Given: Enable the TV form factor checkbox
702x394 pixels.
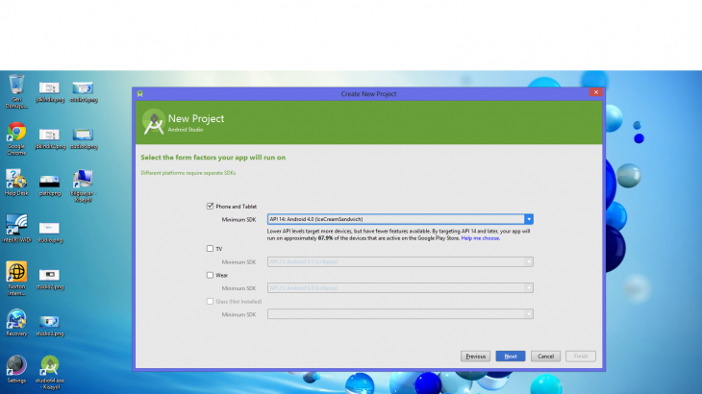Looking at the screenshot, I should coord(210,248).
